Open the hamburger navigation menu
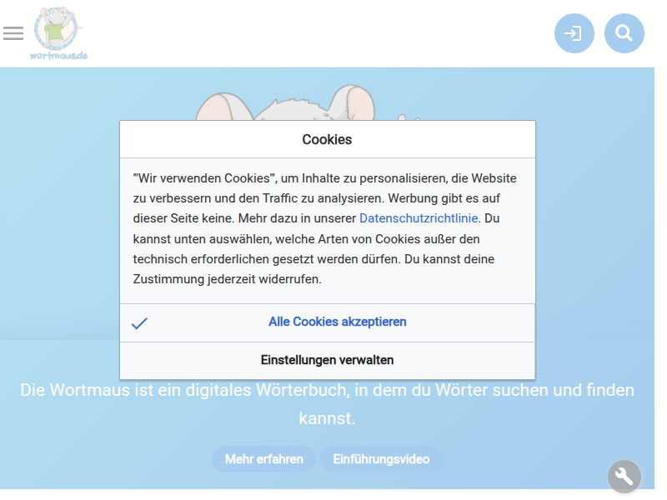This screenshot has height=500, width=667. coord(13,33)
